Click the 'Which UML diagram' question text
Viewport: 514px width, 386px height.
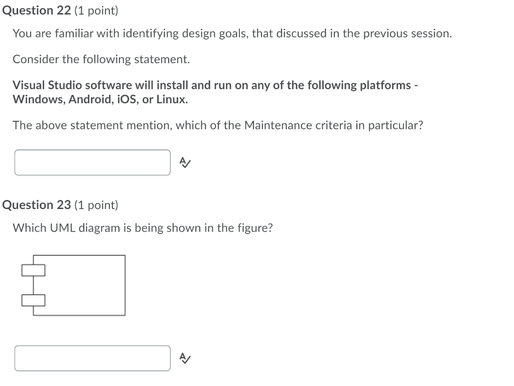point(143,228)
